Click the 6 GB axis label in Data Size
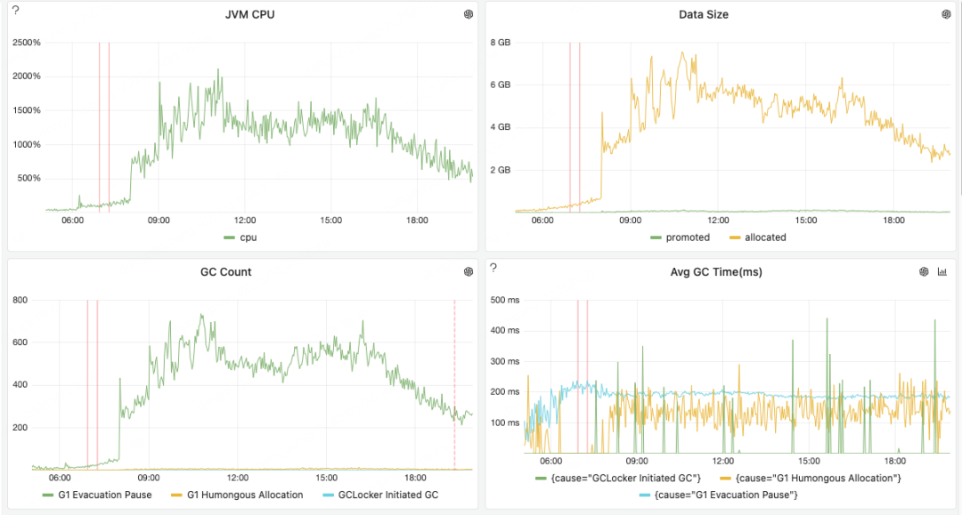The width and height of the screenshot is (962, 515). pyautogui.click(x=500, y=84)
